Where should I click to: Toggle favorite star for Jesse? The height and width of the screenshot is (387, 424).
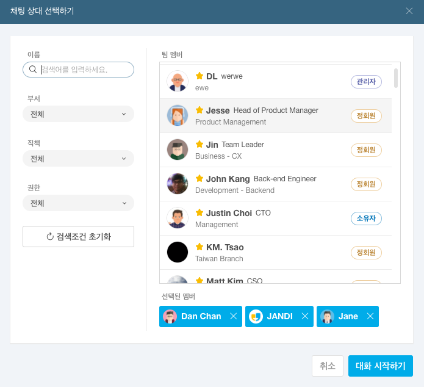[x=199, y=110]
